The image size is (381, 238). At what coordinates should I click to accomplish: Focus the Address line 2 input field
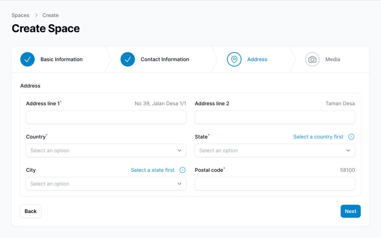point(275,117)
